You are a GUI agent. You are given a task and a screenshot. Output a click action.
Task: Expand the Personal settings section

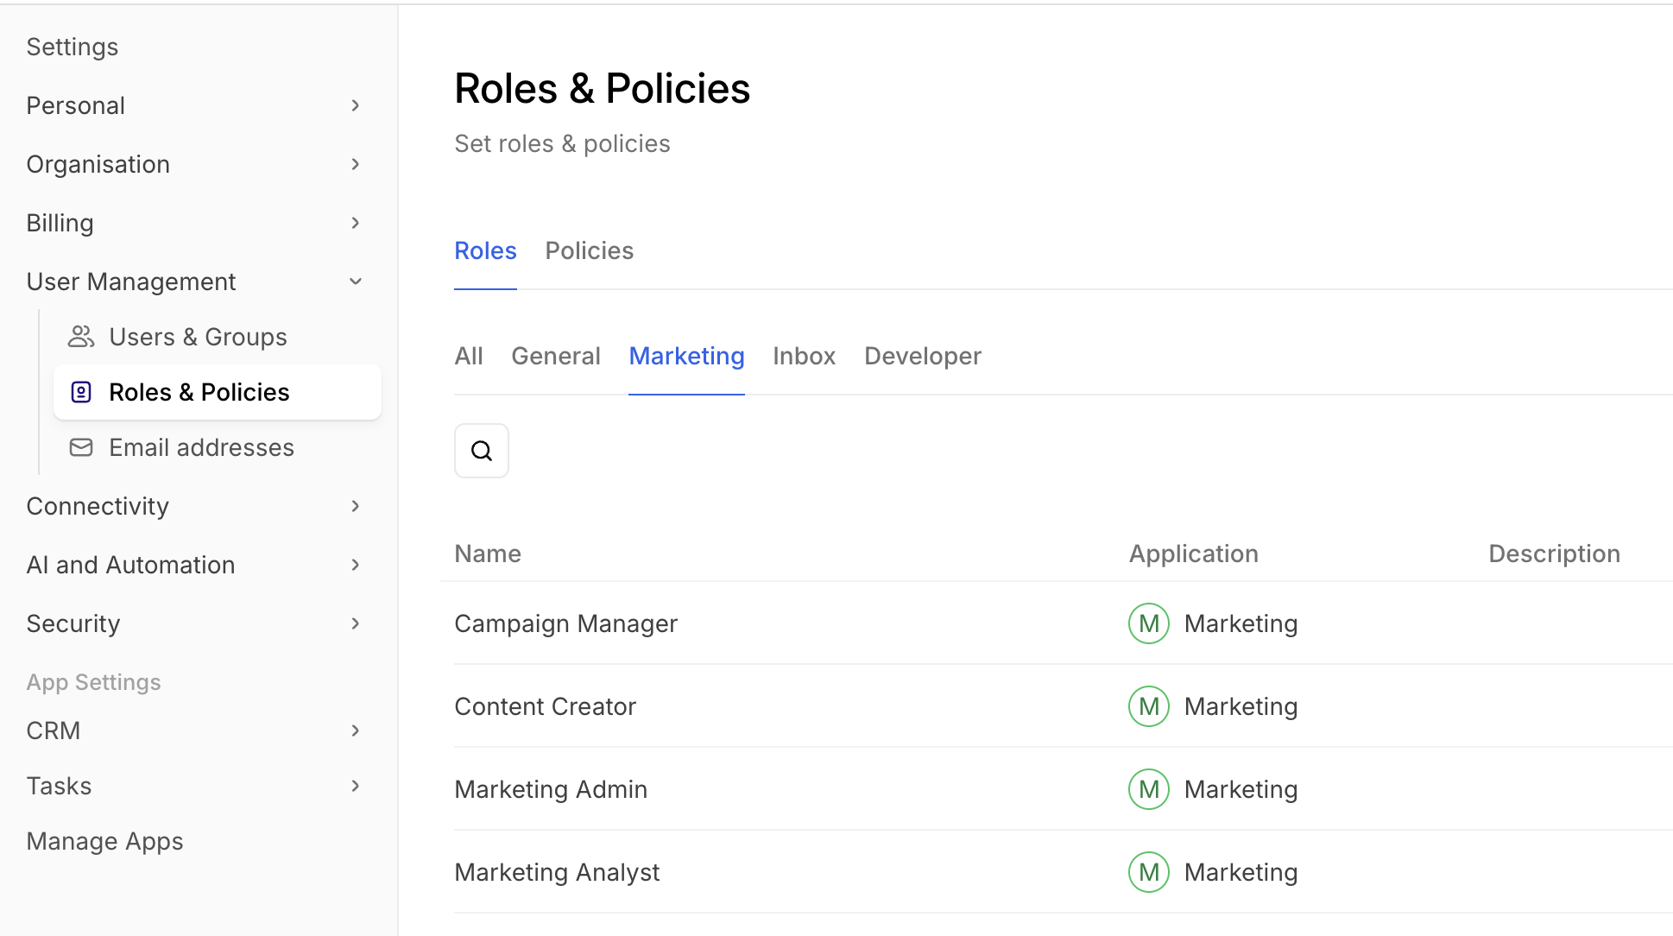[x=355, y=105]
